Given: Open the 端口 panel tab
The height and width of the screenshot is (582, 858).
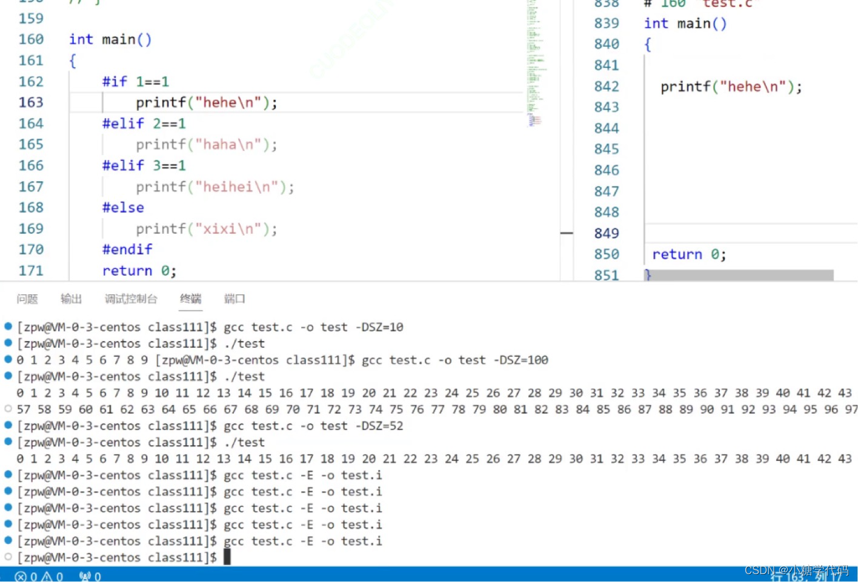Looking at the screenshot, I should [x=234, y=299].
